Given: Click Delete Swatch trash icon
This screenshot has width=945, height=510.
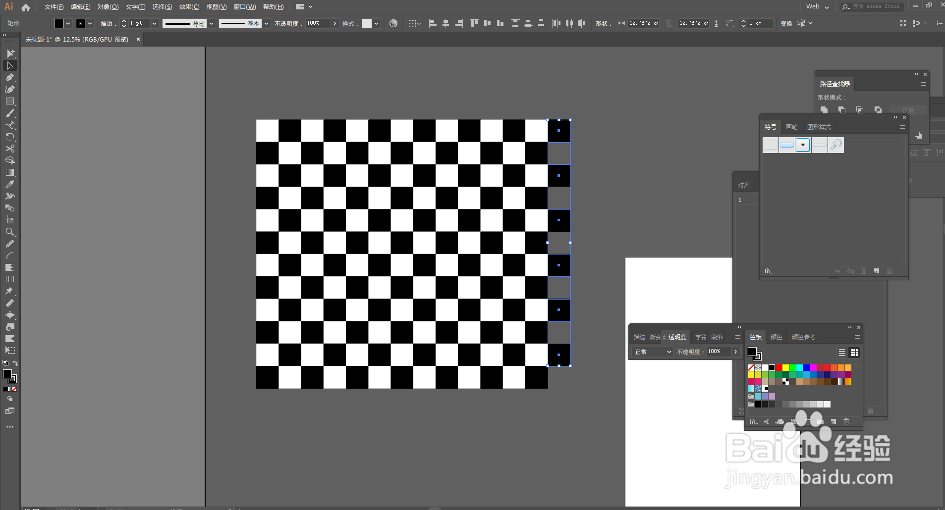Looking at the screenshot, I should [846, 422].
